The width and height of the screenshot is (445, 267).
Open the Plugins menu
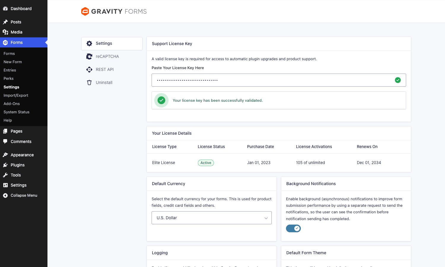point(24,165)
